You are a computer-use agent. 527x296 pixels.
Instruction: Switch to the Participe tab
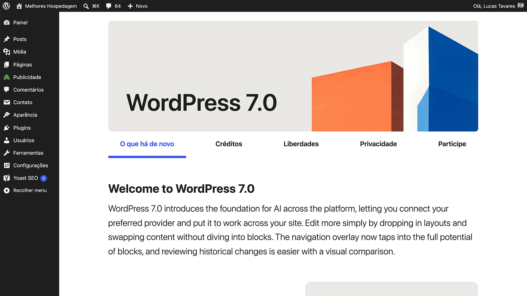point(452,144)
